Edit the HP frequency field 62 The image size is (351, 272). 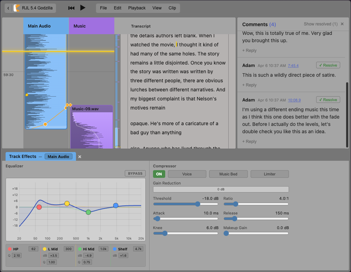pyautogui.click(x=33, y=249)
